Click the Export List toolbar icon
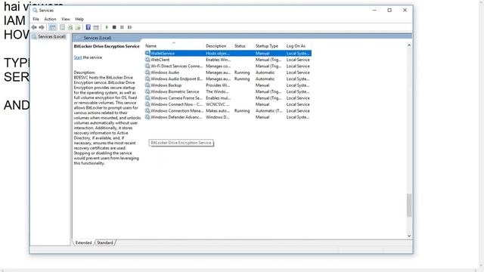Screen dimensions: 484x272 click(78, 27)
